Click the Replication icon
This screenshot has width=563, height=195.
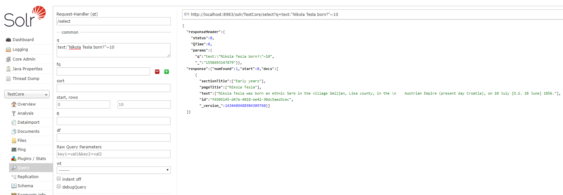point(14,177)
